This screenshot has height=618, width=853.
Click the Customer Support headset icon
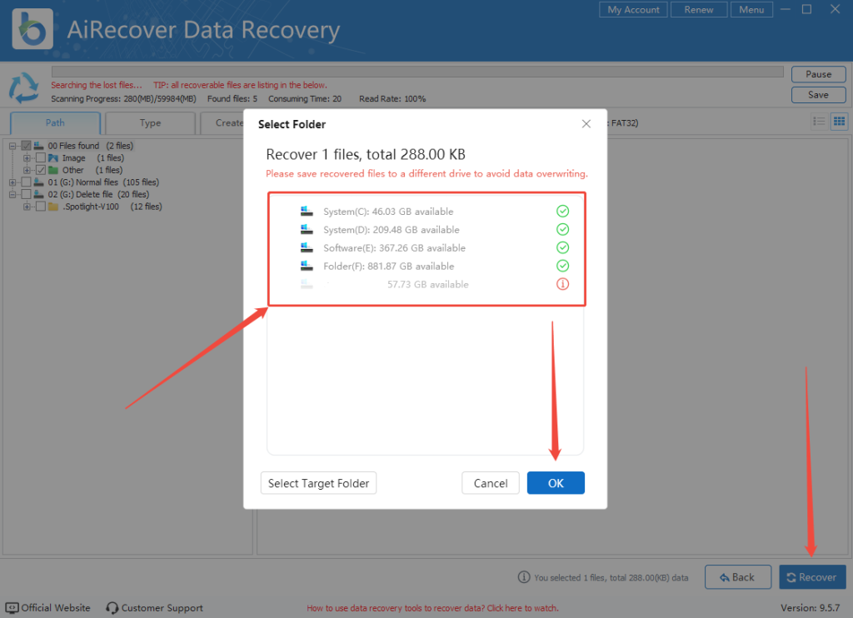112,608
